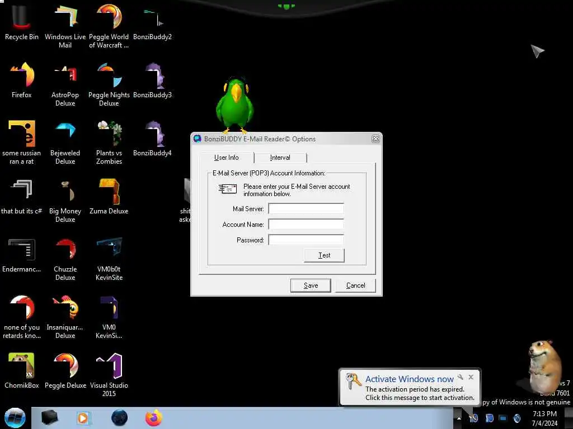Select Peggle Nights Deluxe desktop icon
The width and height of the screenshot is (573, 429).
pyautogui.click(x=109, y=85)
